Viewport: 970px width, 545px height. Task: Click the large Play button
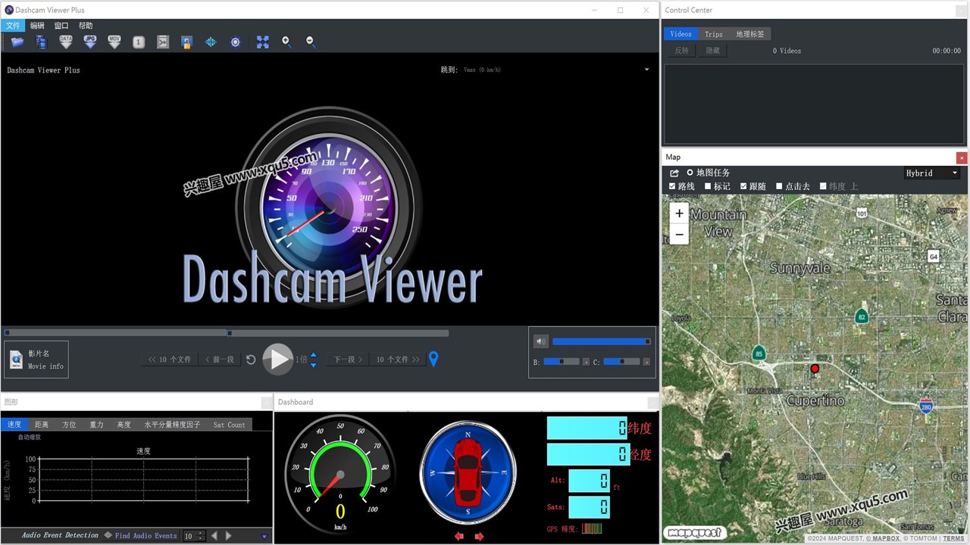click(x=278, y=359)
